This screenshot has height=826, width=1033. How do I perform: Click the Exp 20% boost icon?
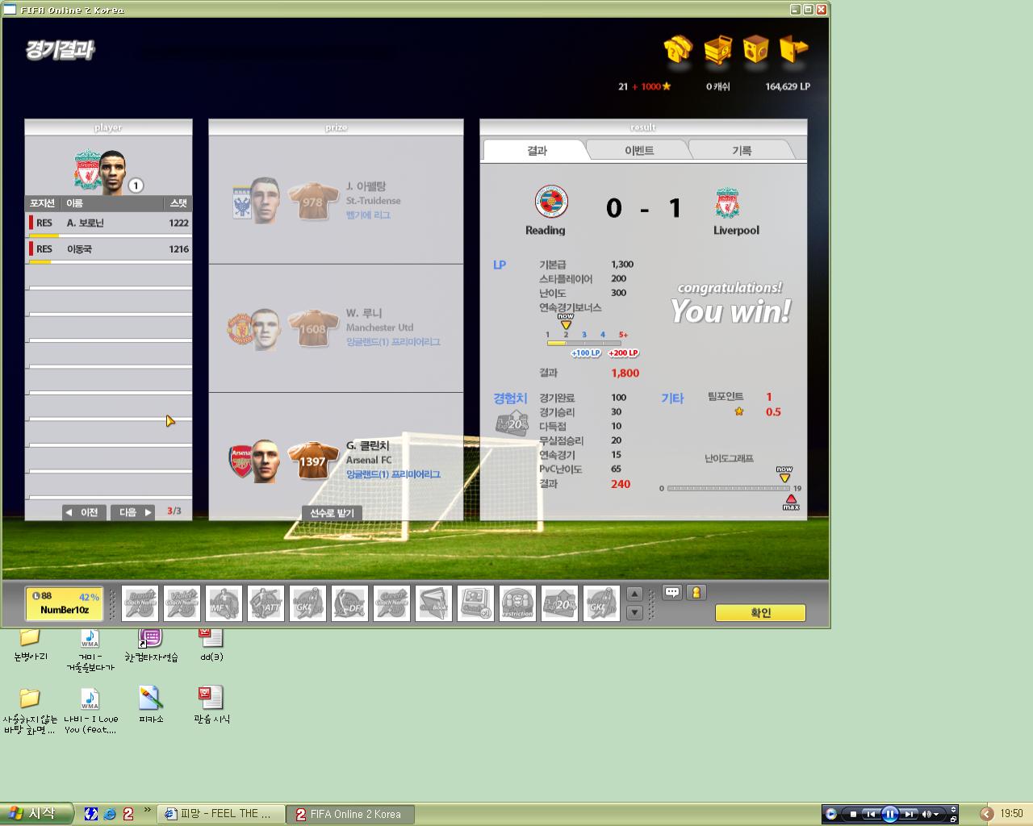pos(512,423)
